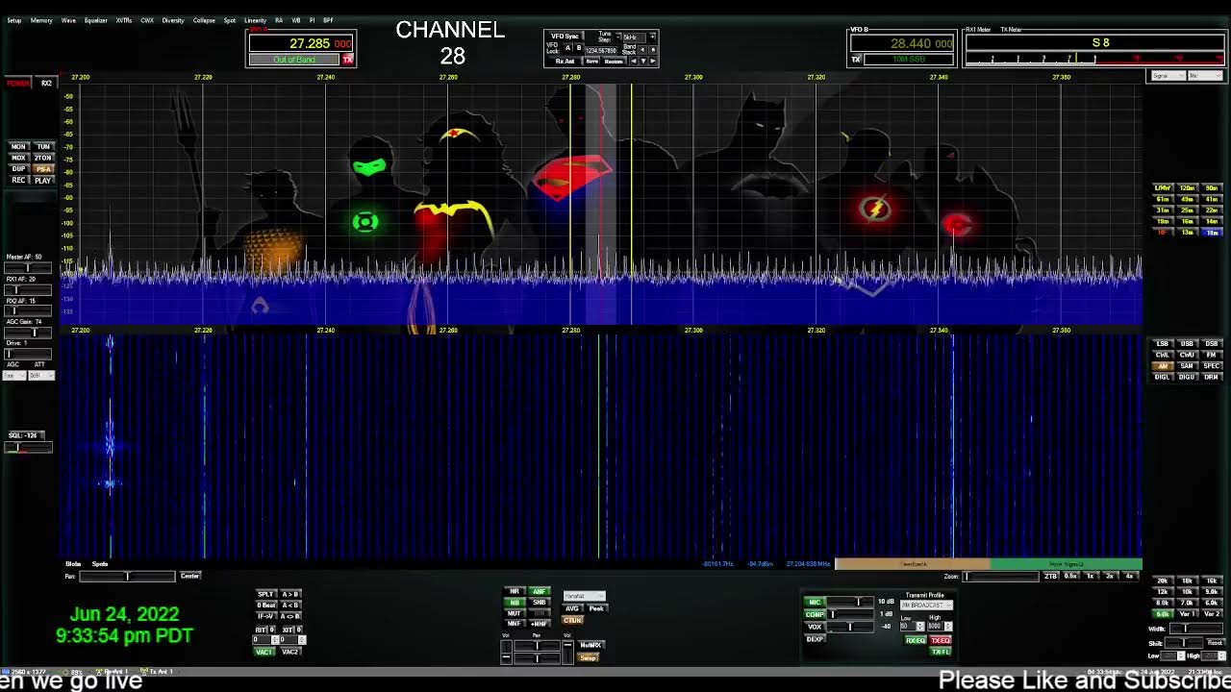Click the 0 Beat button

tap(265, 605)
